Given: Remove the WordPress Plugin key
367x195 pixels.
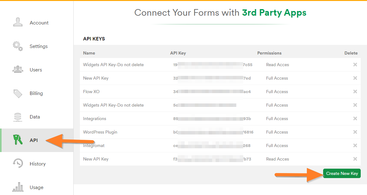Looking at the screenshot, I should [355, 132].
